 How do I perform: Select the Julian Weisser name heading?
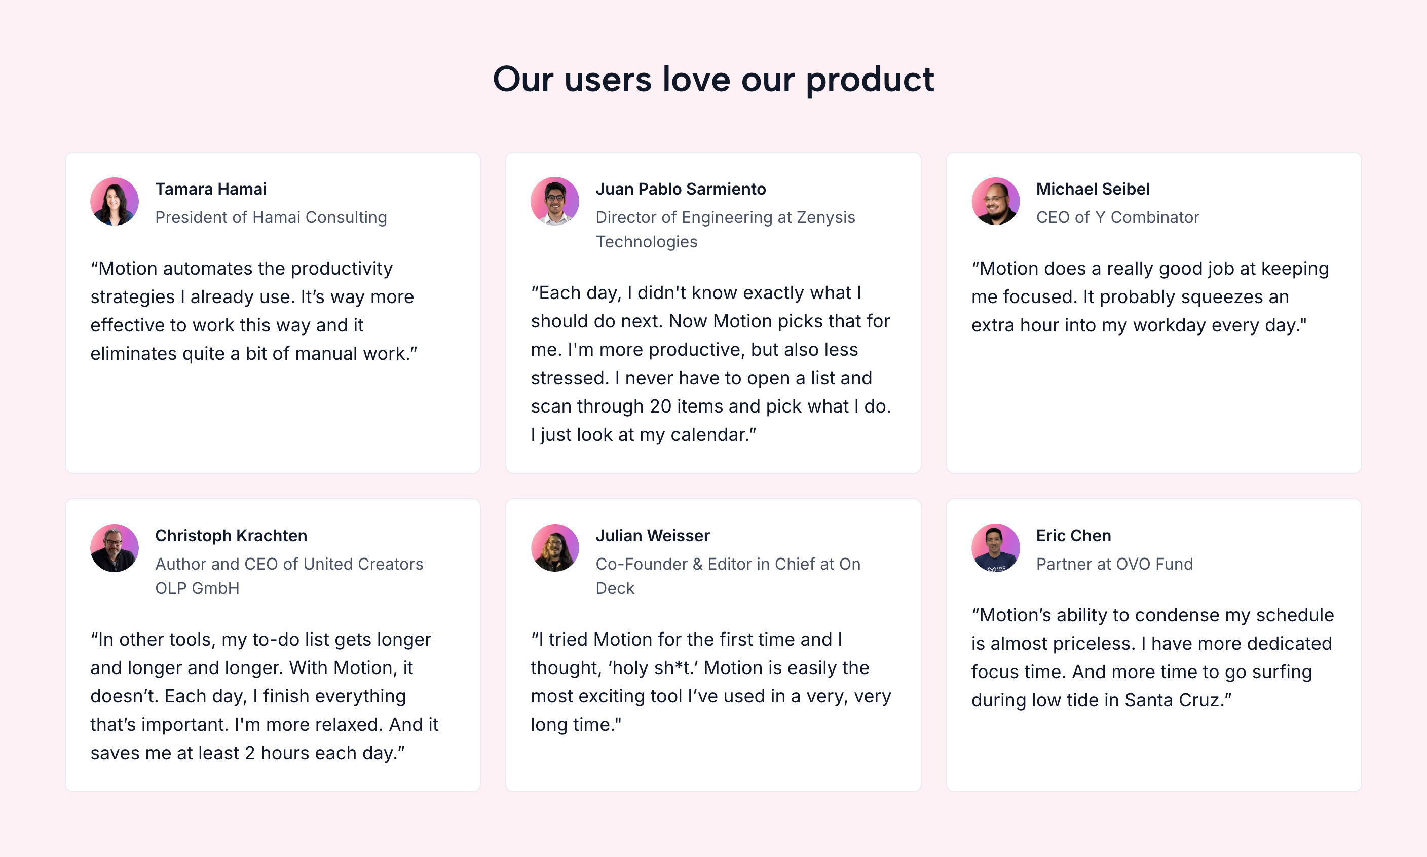652,535
